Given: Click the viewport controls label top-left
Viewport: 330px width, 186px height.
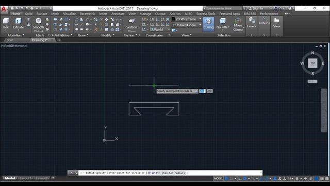Looking at the screenshot, I should point(14,46).
